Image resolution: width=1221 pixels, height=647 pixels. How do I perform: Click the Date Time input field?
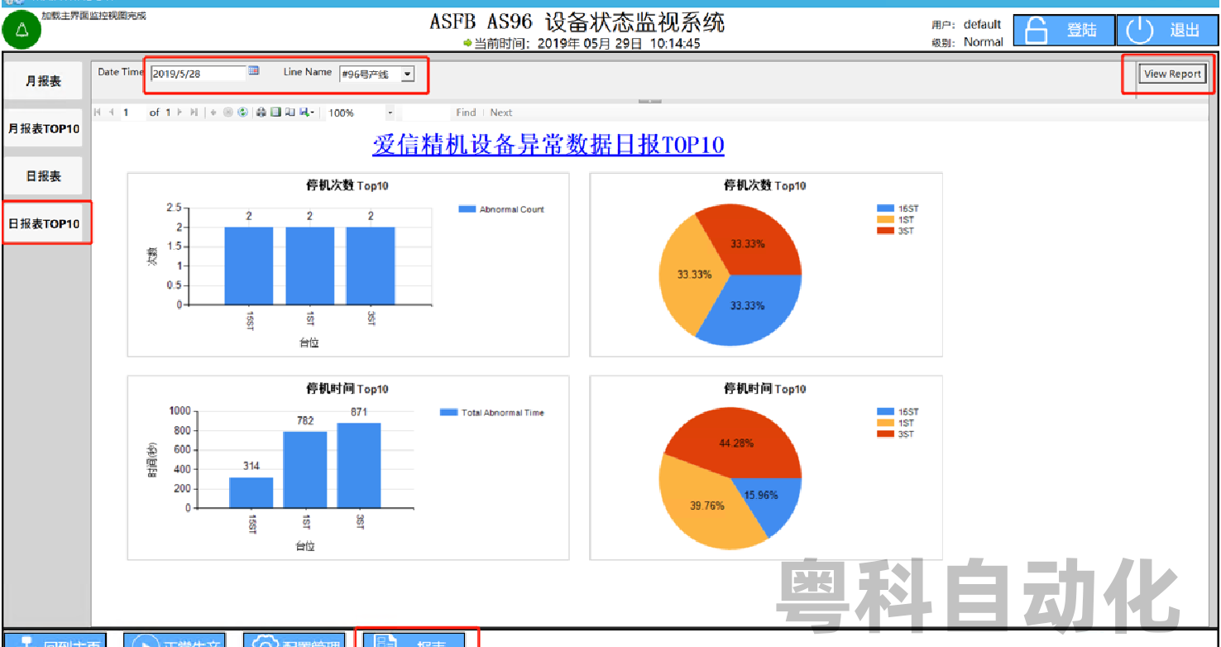[x=198, y=74]
